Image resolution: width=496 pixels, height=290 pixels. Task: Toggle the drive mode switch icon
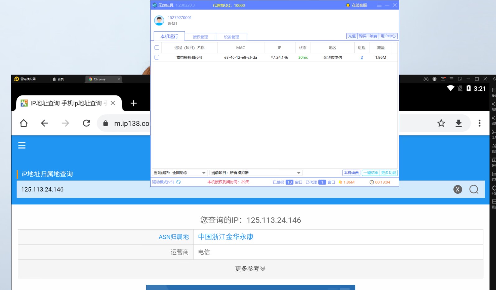pyautogui.click(x=179, y=182)
